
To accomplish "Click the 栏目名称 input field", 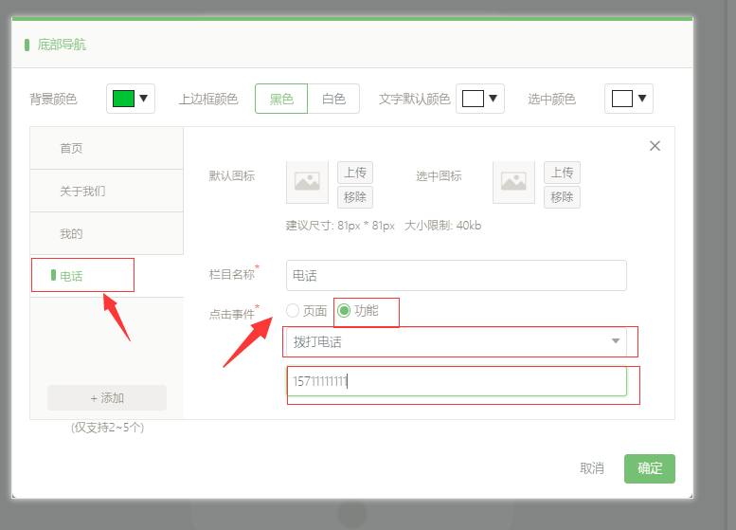I will [x=456, y=276].
